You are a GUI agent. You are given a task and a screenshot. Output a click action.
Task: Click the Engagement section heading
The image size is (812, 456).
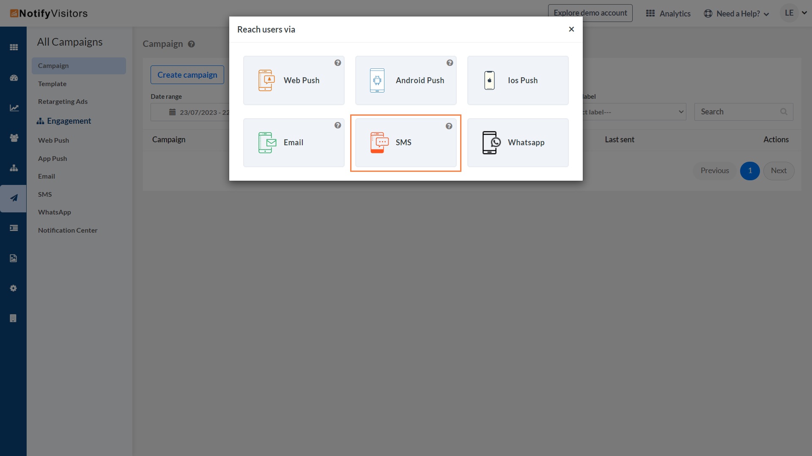64,121
